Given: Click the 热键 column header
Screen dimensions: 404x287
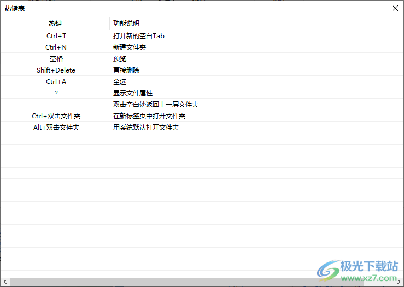Looking at the screenshot, I should click(x=55, y=23).
